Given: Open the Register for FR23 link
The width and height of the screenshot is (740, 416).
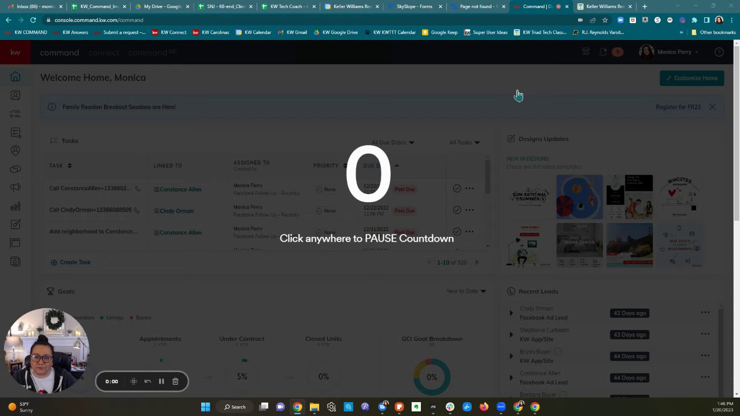Looking at the screenshot, I should tap(678, 107).
